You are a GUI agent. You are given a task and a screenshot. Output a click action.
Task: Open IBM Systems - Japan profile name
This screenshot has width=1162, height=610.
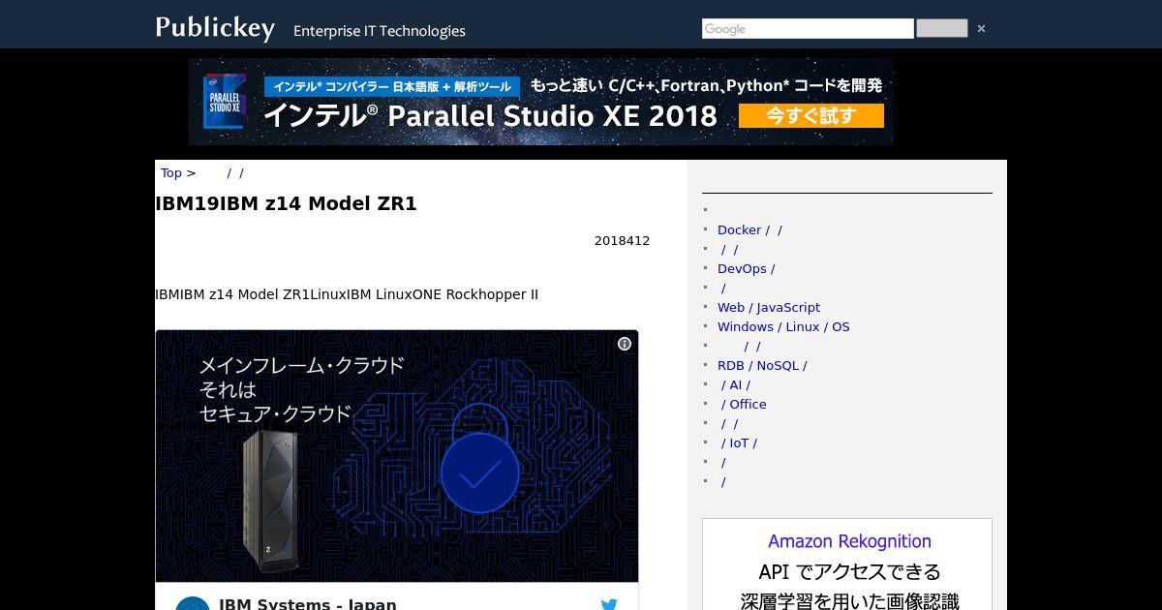(x=308, y=604)
